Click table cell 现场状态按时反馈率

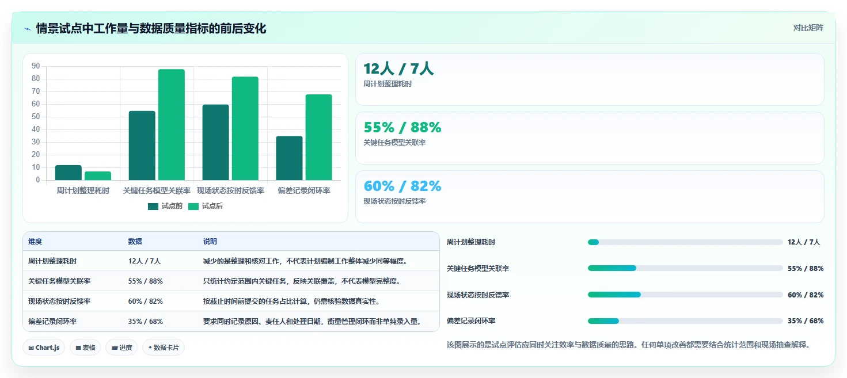pos(59,301)
